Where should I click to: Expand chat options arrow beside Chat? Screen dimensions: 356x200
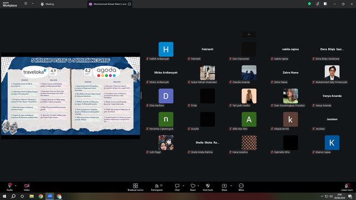pyautogui.click(x=183, y=186)
